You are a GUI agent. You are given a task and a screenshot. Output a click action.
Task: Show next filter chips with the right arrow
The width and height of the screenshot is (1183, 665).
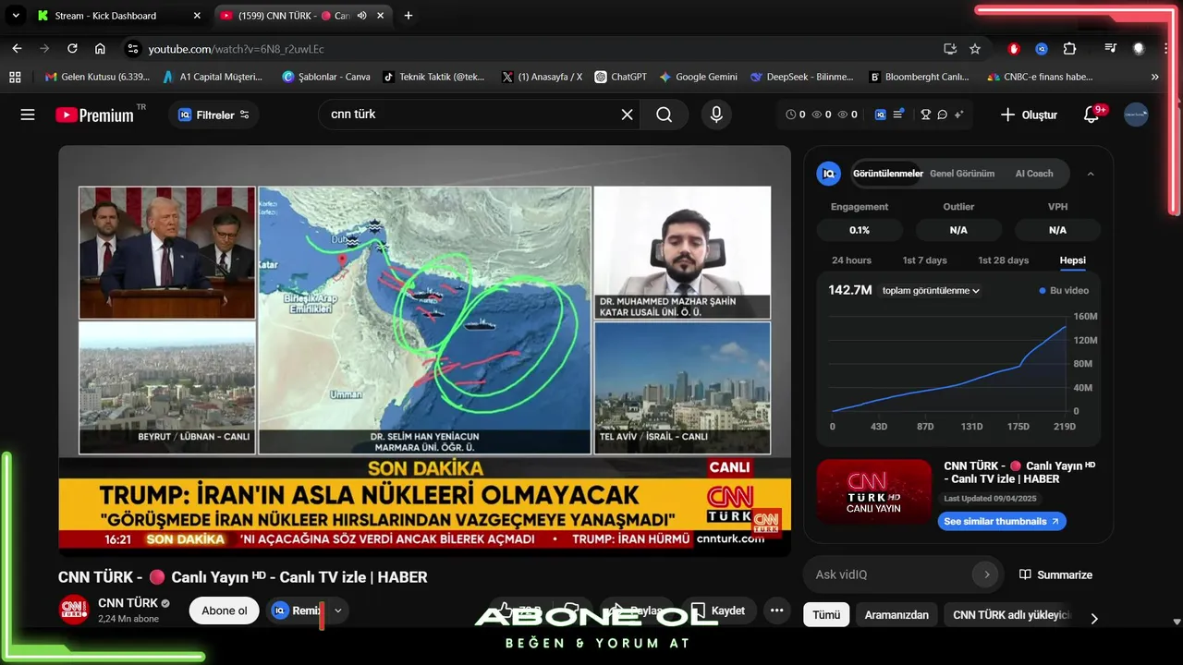1094,619
